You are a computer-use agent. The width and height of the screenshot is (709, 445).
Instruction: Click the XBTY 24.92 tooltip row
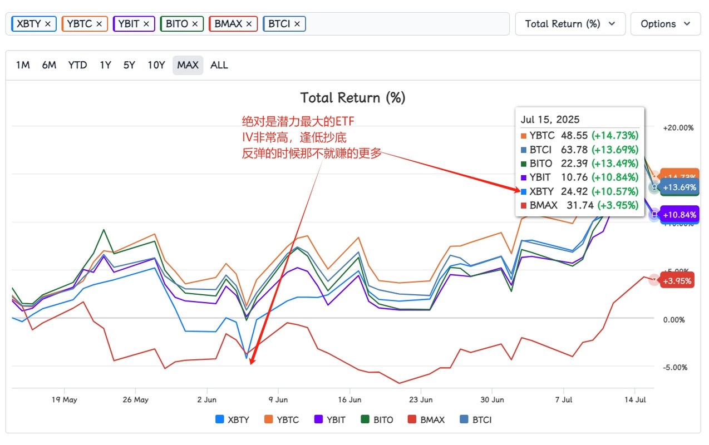pos(579,191)
